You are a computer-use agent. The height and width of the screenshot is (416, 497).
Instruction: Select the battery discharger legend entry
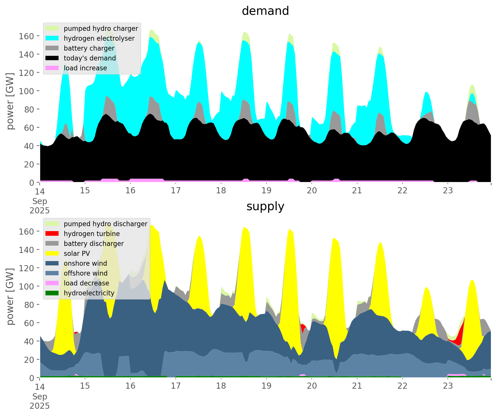[94, 244]
